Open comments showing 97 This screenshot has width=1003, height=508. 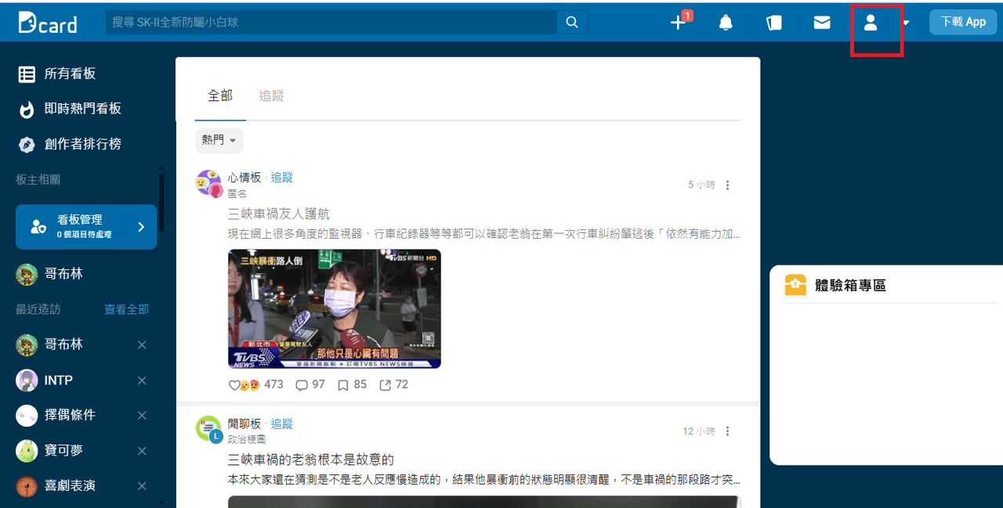[310, 385]
